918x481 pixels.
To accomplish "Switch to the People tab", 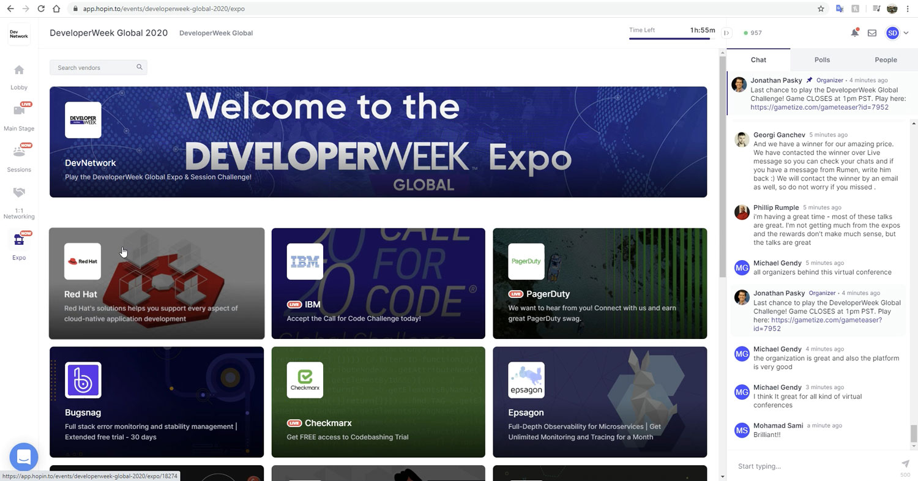I will coord(886,60).
